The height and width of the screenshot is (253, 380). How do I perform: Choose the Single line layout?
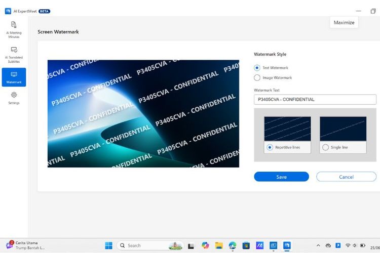[x=326, y=147]
